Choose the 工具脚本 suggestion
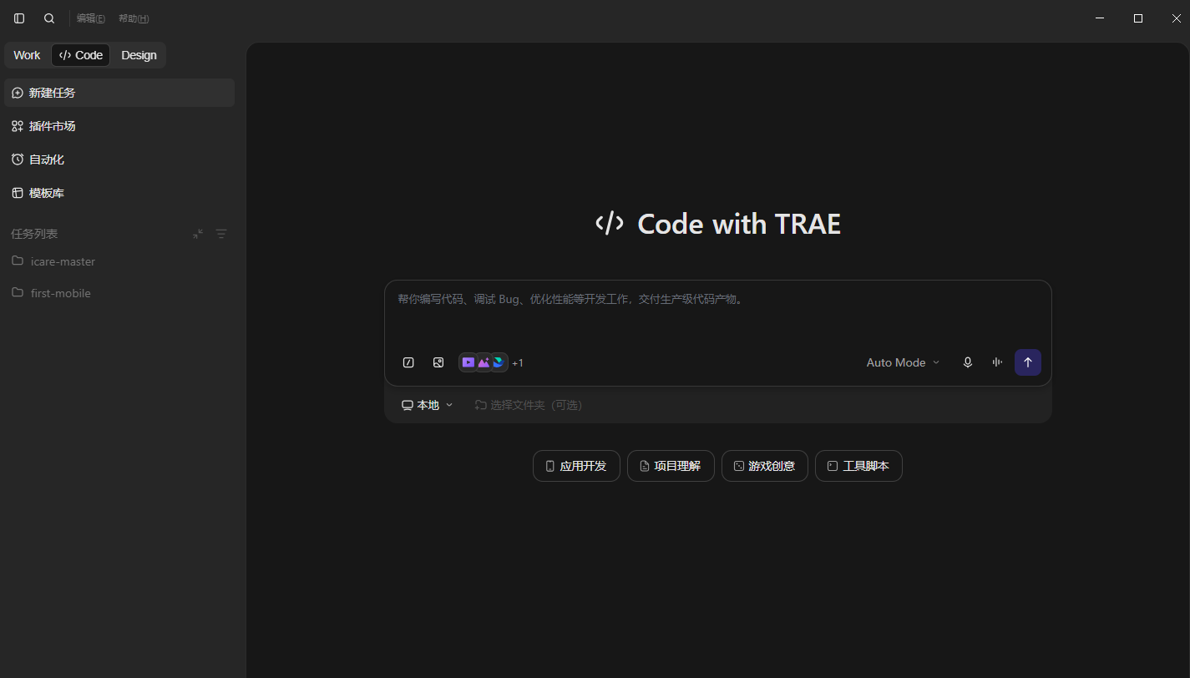Image resolution: width=1190 pixels, height=678 pixels. pos(858,466)
